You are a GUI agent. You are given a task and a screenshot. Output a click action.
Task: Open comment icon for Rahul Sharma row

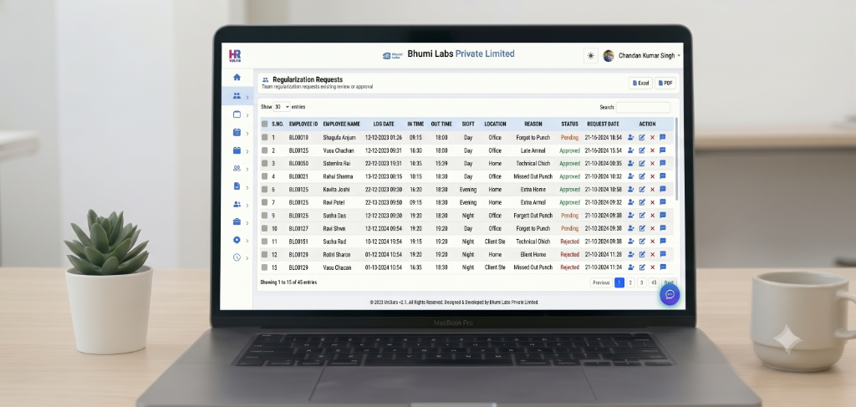[x=663, y=177]
